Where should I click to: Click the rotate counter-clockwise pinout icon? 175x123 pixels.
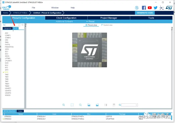pyautogui.click(x=97, y=105)
